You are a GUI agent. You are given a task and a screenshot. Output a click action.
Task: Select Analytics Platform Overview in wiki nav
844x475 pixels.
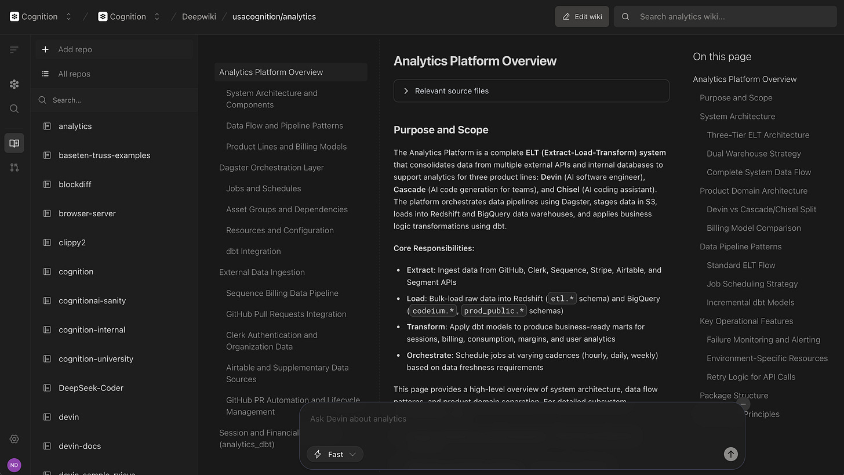tap(290, 72)
